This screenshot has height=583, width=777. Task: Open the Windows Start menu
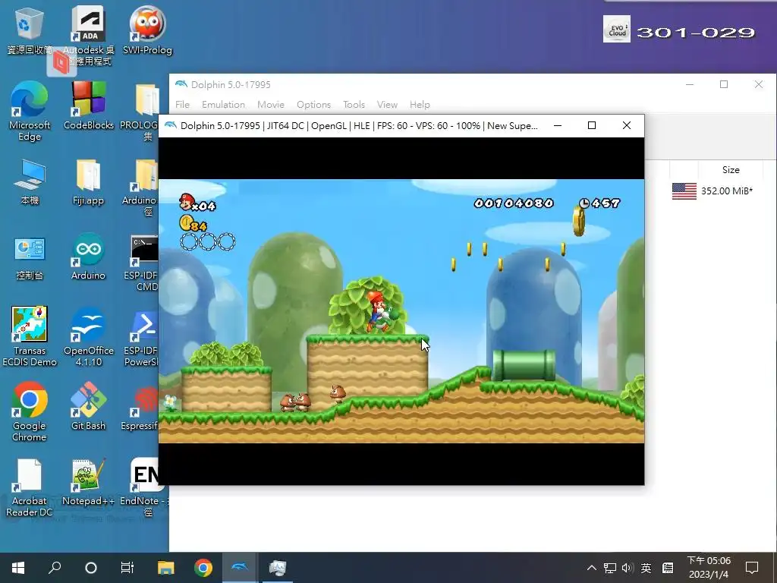pyautogui.click(x=18, y=568)
